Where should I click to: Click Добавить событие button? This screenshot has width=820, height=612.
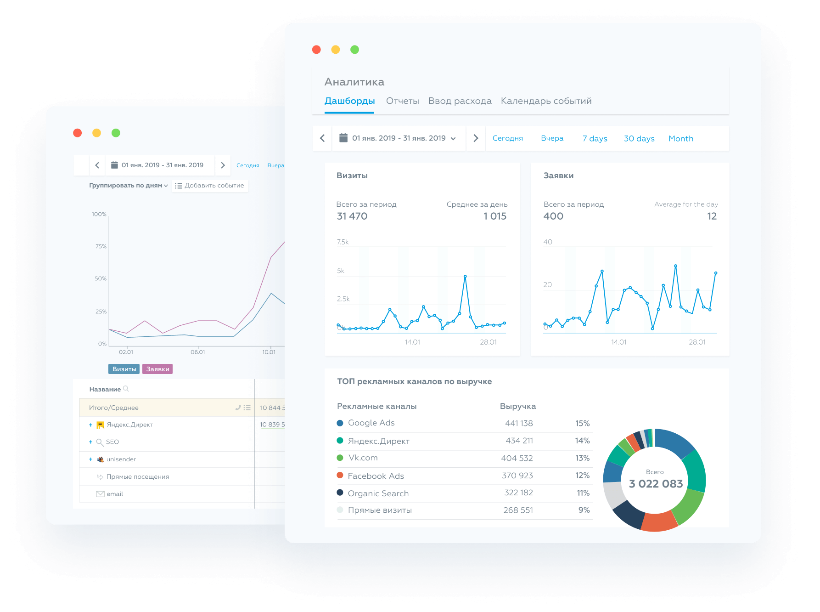[209, 186]
